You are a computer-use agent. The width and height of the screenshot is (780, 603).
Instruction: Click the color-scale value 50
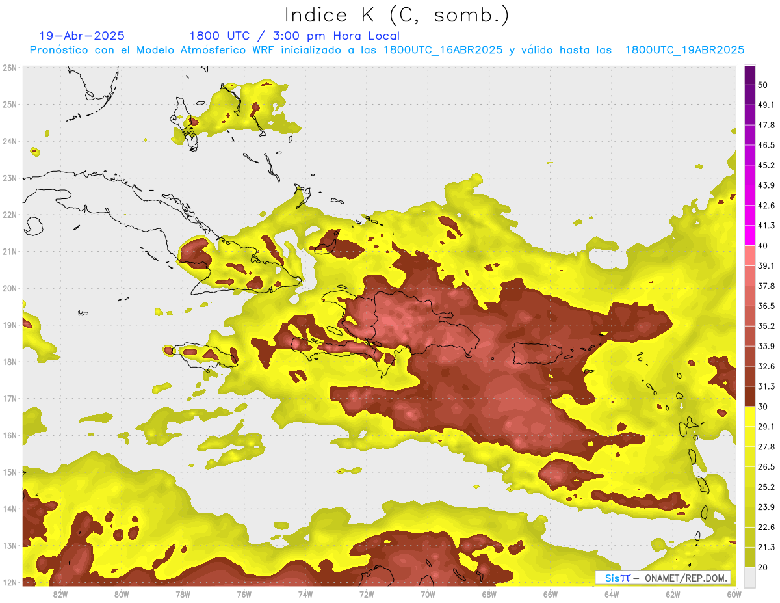[763, 85]
